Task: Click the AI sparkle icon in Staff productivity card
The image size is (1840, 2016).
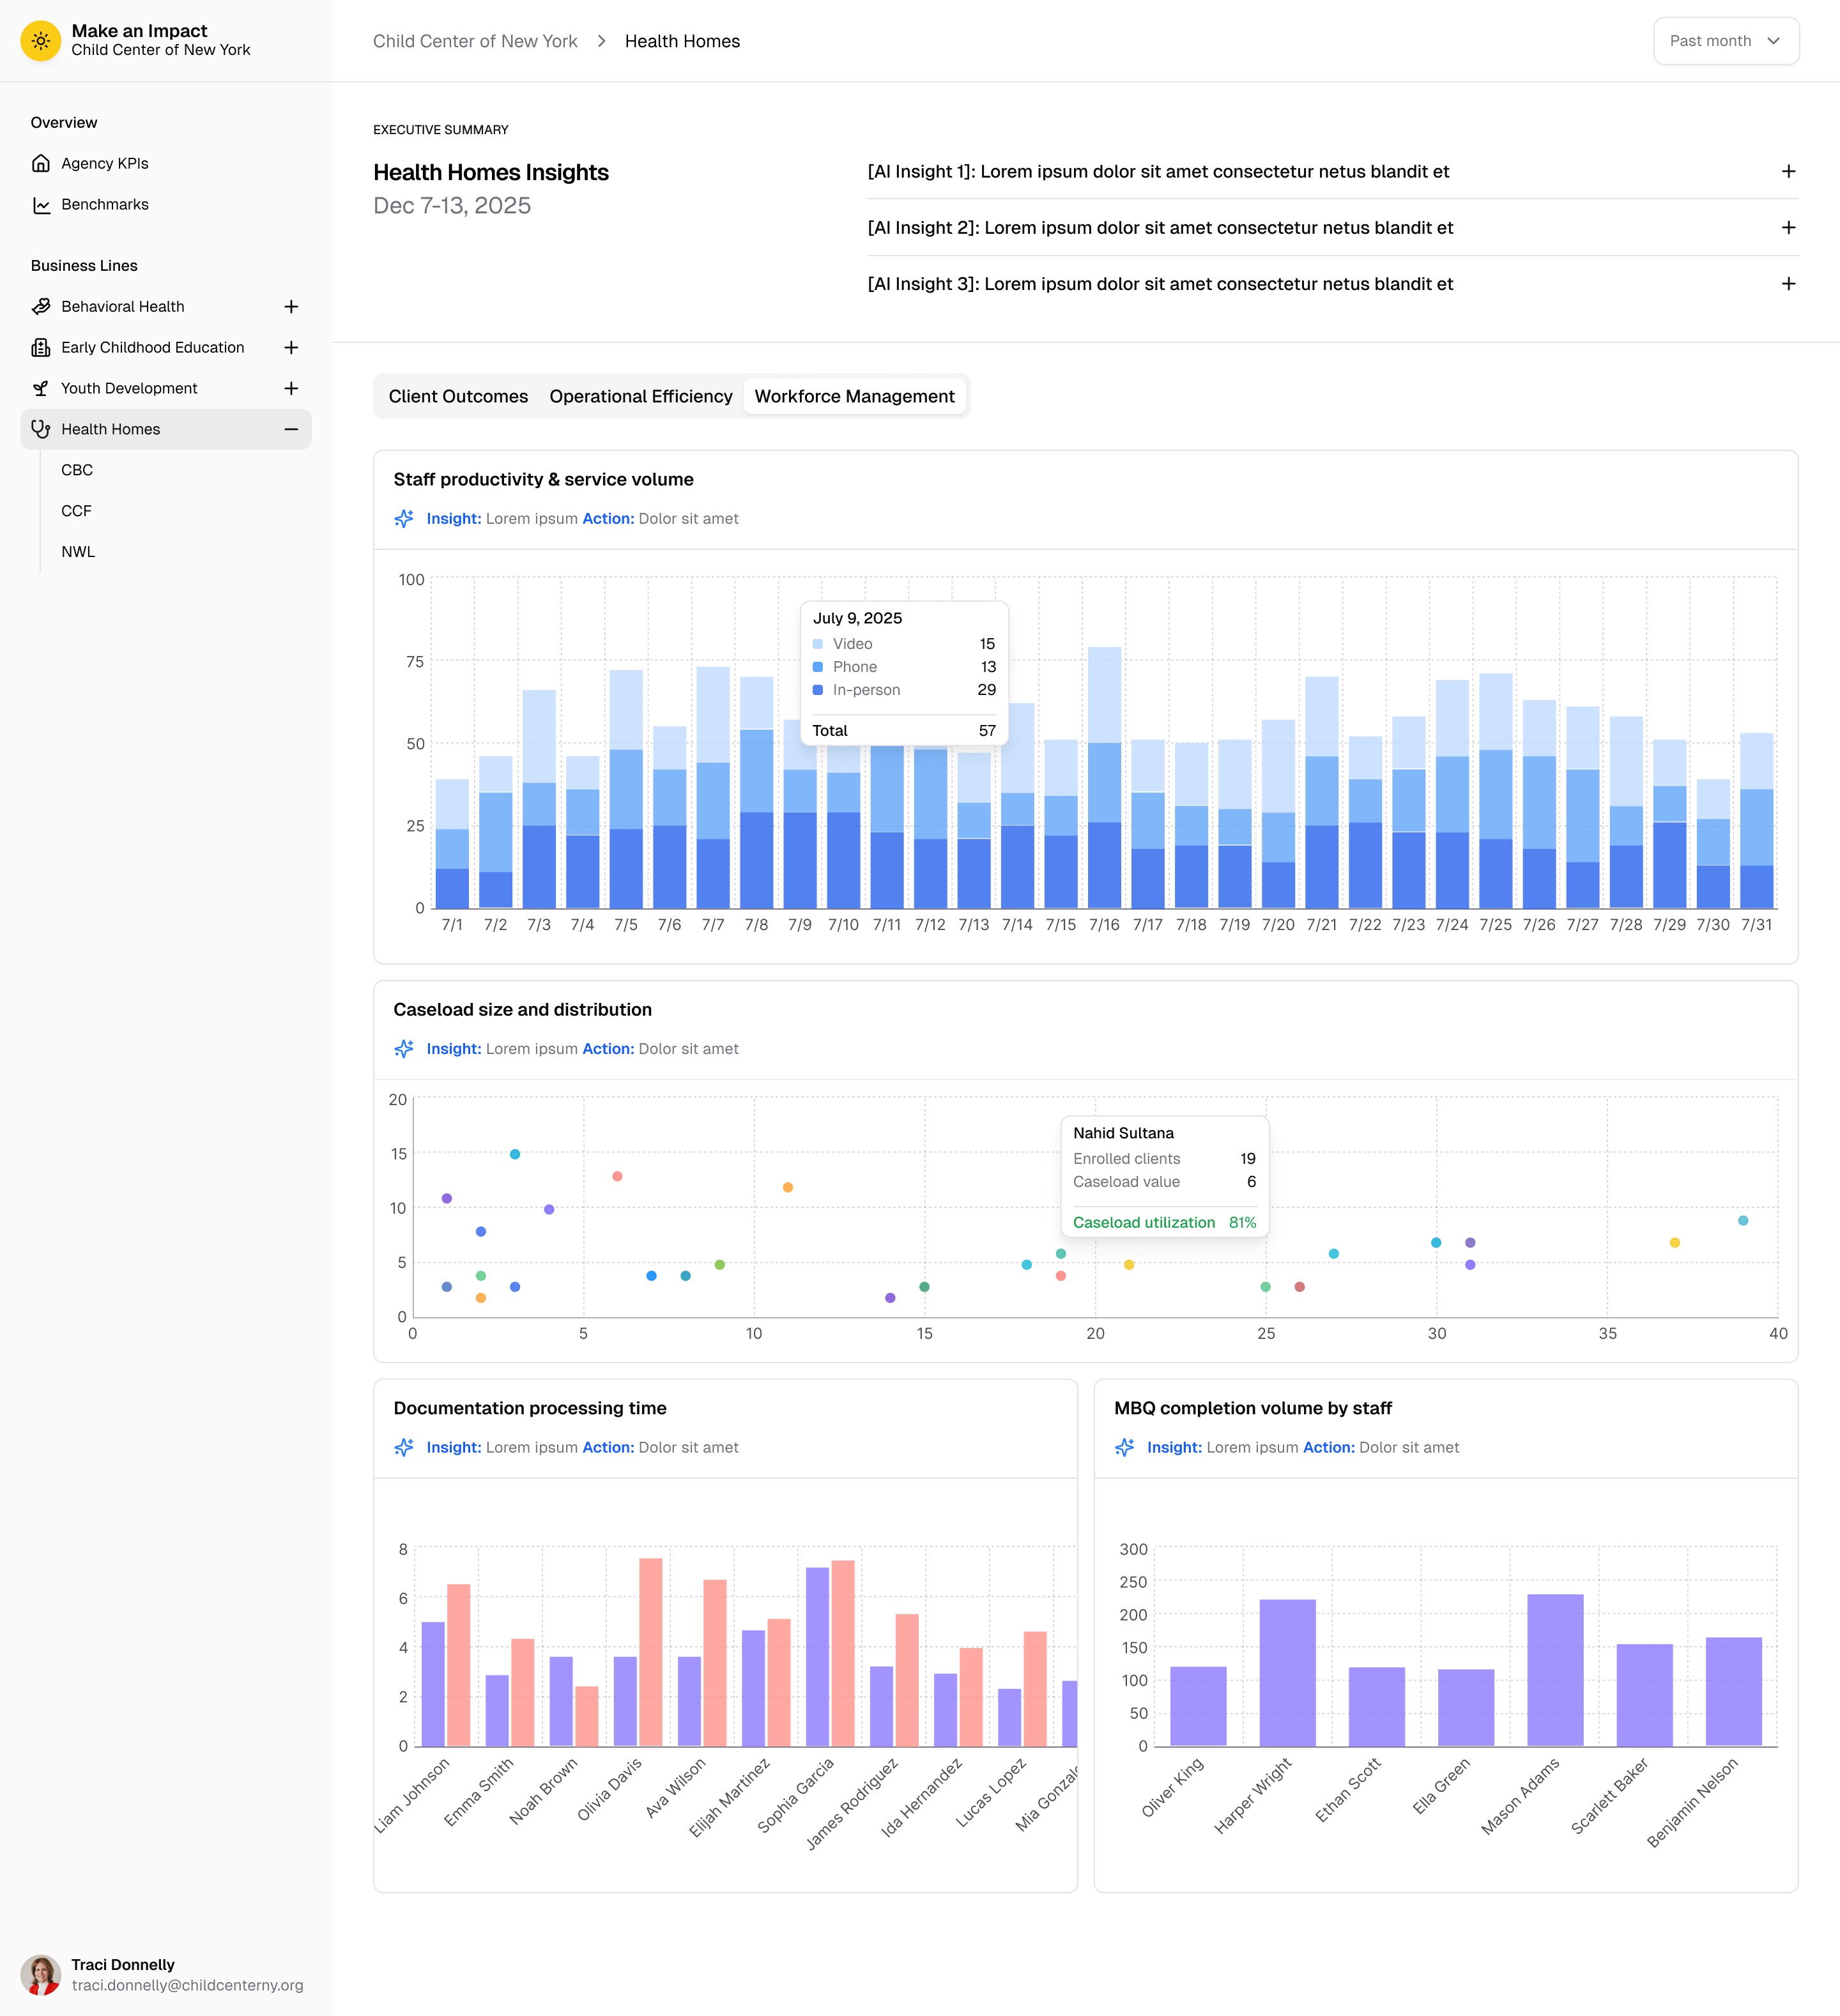Action: pos(404,519)
